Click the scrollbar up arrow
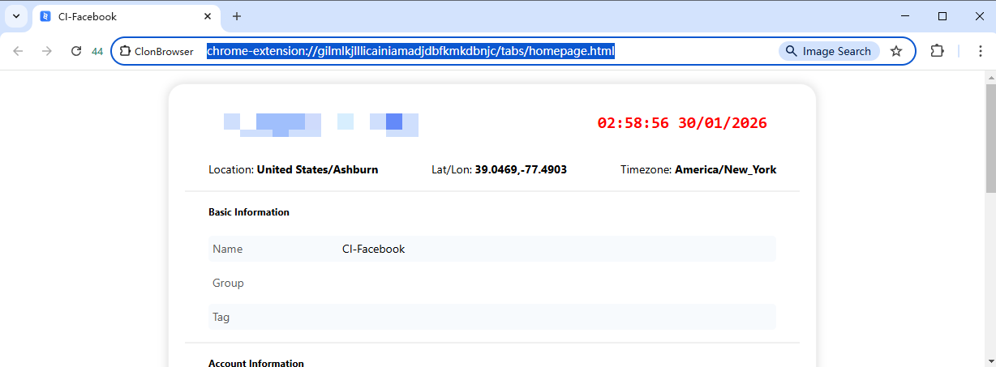 (990, 76)
